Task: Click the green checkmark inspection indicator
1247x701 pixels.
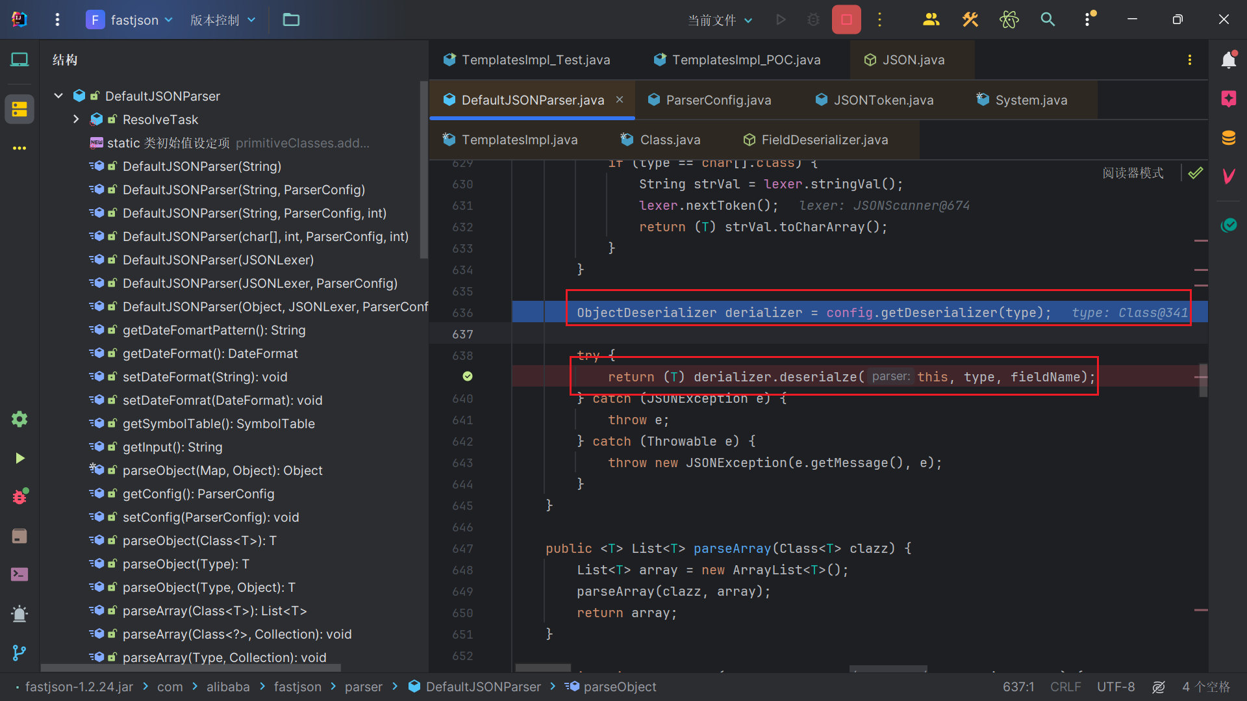Action: point(1195,173)
